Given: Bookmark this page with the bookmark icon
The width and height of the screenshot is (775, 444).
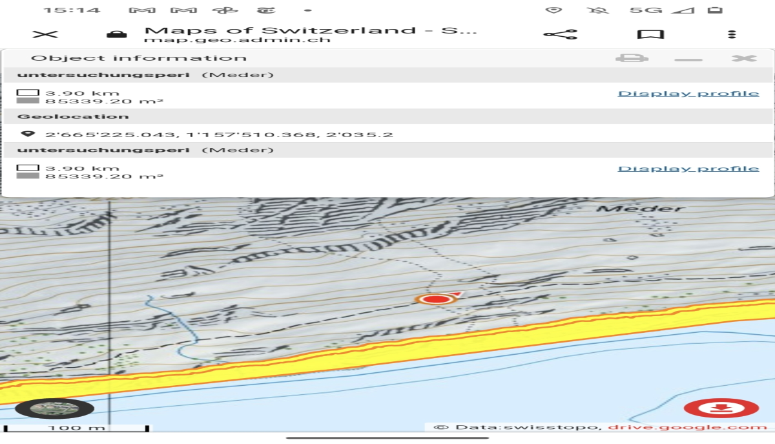Looking at the screenshot, I should [650, 35].
